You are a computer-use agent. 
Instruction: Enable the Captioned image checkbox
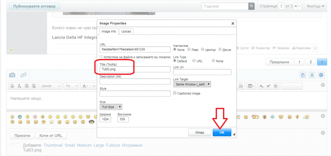[x=175, y=93]
